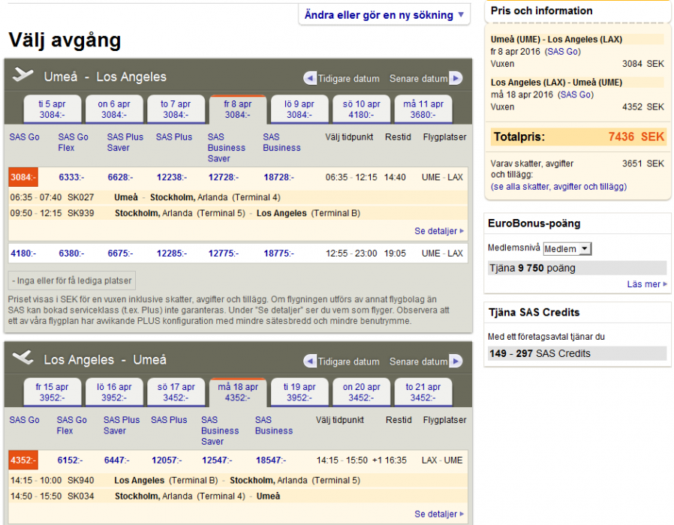Click the Senare datum arrow for Los Angeles - Umeå
Image resolution: width=674 pixels, height=525 pixels.
pyautogui.click(x=456, y=361)
